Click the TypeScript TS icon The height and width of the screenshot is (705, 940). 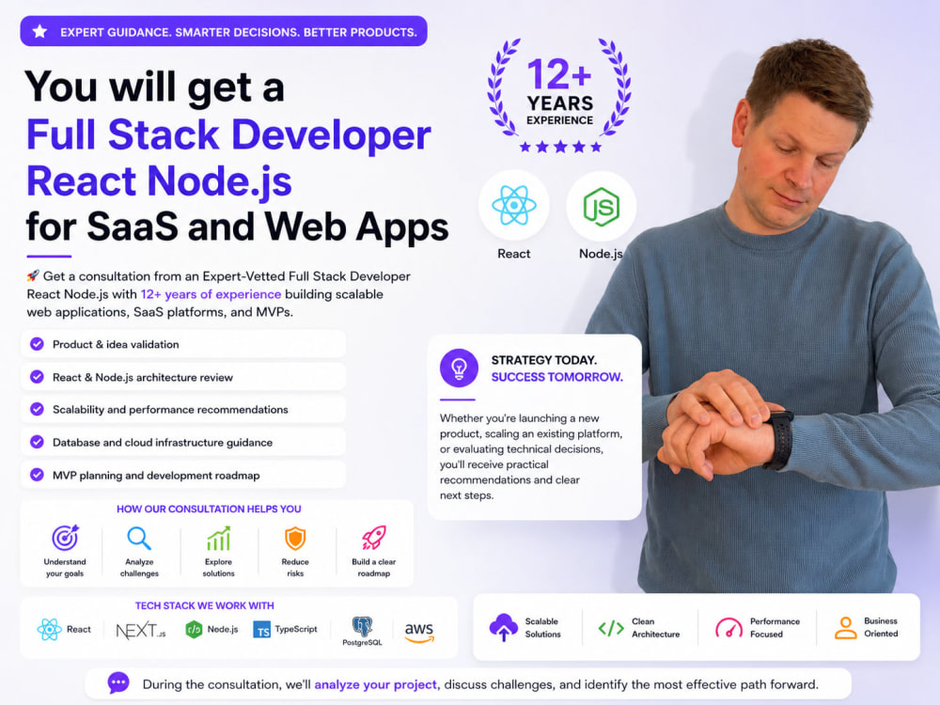pos(261,630)
